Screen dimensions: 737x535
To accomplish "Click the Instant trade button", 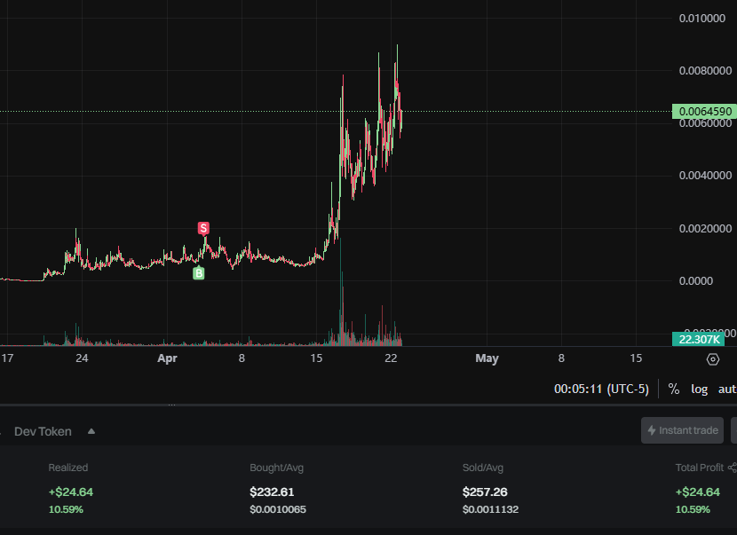I will pyautogui.click(x=682, y=430).
